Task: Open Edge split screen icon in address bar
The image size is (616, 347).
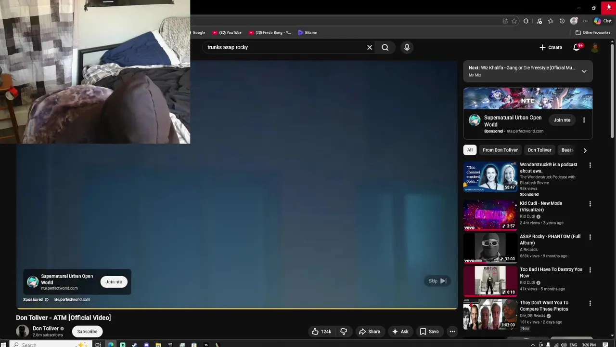Action: point(505,21)
